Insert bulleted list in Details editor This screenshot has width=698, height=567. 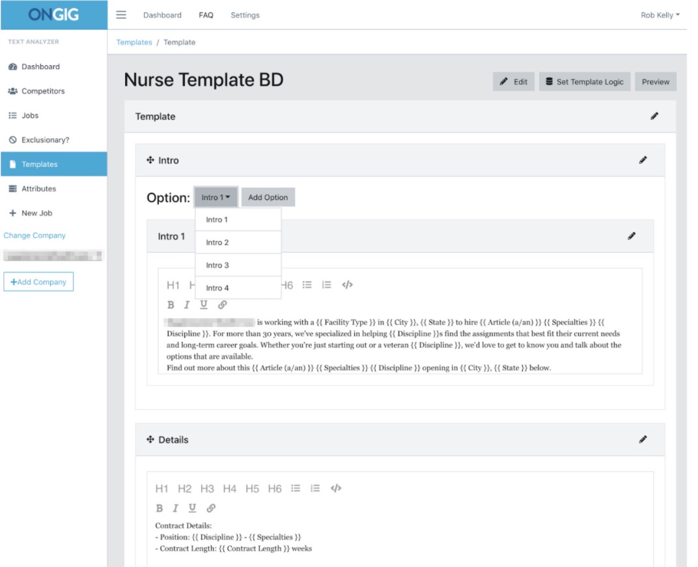pyautogui.click(x=295, y=488)
